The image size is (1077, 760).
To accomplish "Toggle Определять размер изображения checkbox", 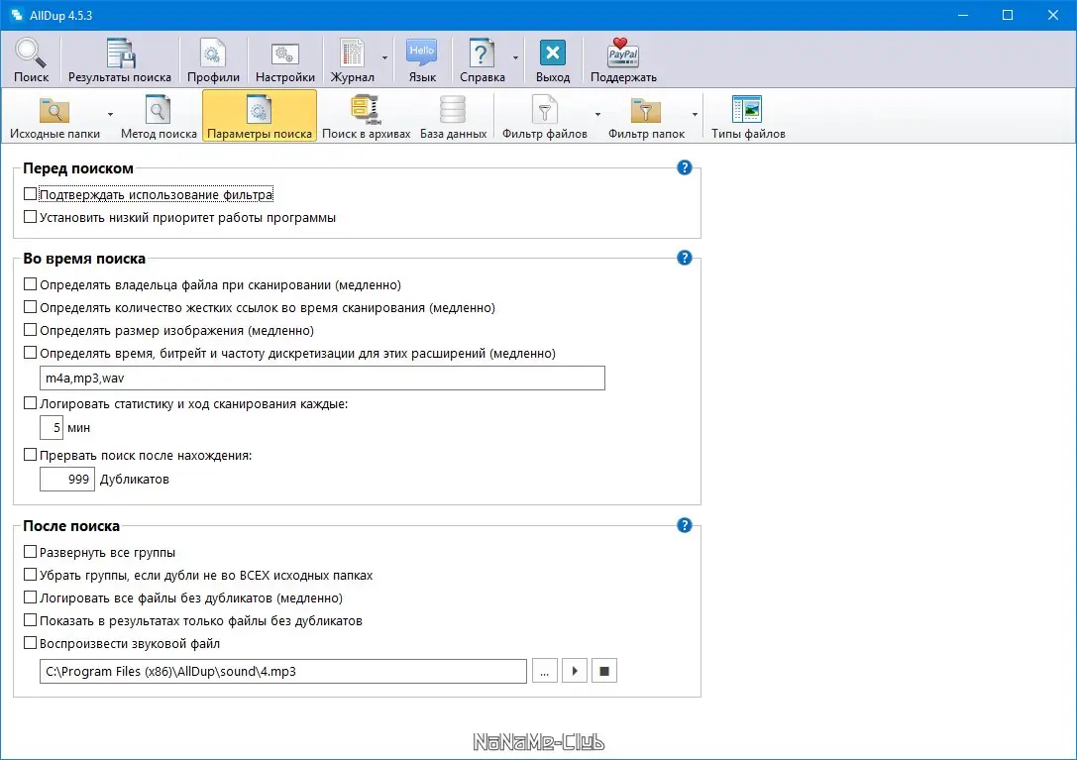I will click(31, 330).
